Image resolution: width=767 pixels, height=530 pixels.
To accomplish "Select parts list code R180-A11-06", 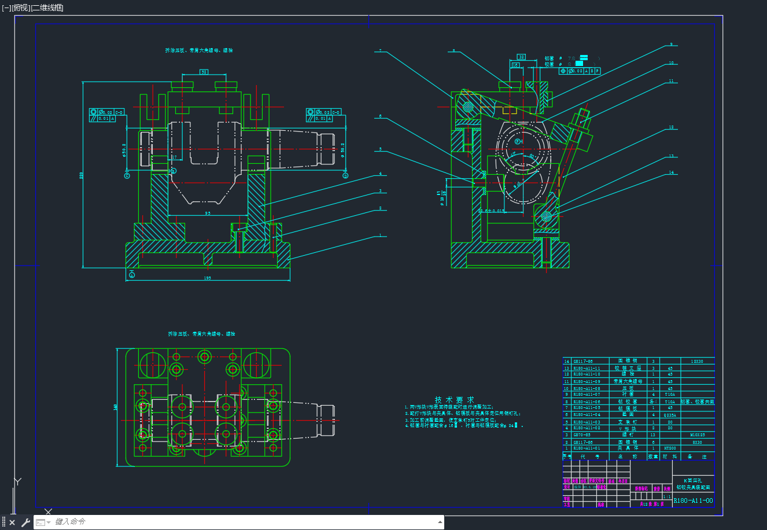I will (x=587, y=402).
